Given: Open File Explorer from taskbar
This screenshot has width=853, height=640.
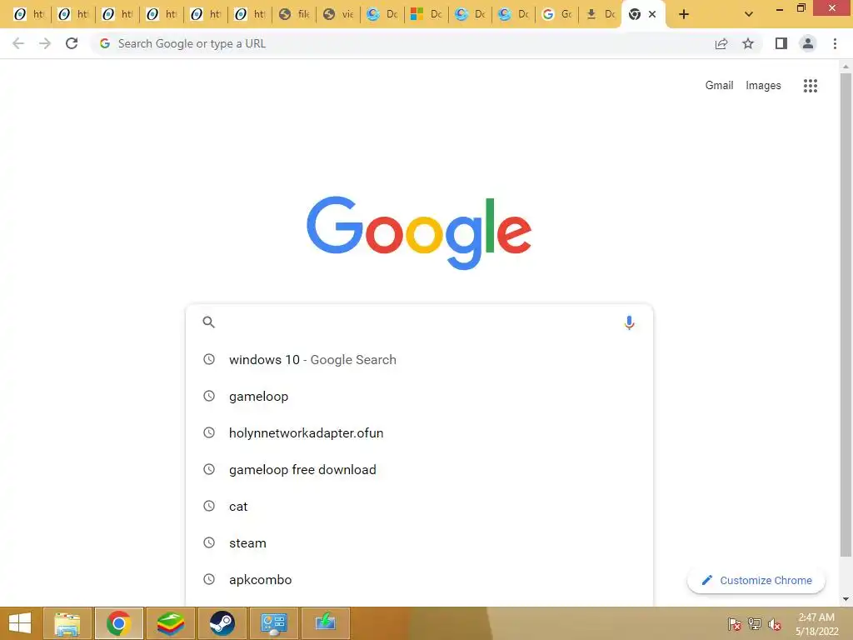Looking at the screenshot, I should (x=67, y=623).
